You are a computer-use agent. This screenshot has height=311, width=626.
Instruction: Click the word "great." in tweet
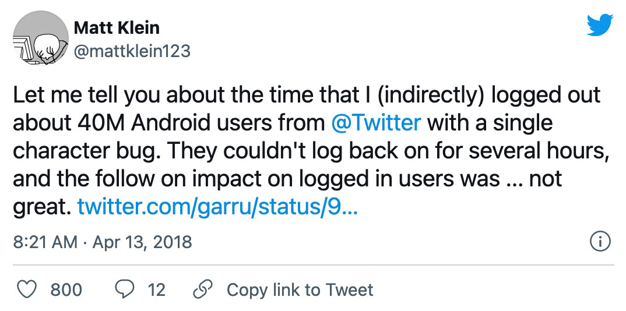coord(41,206)
